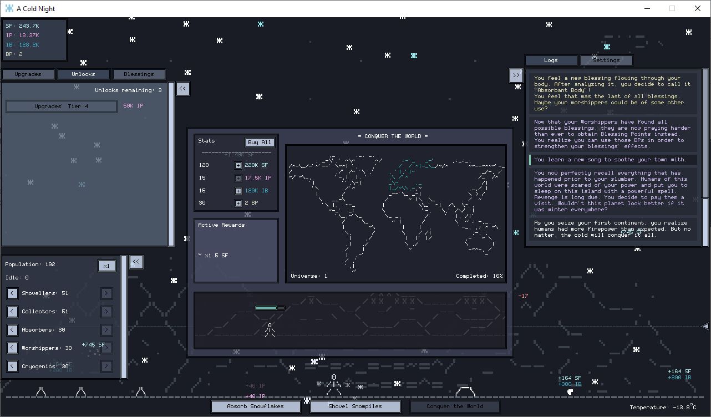Increase the Collectors count
The width and height of the screenshot is (711, 417).
[x=106, y=312]
